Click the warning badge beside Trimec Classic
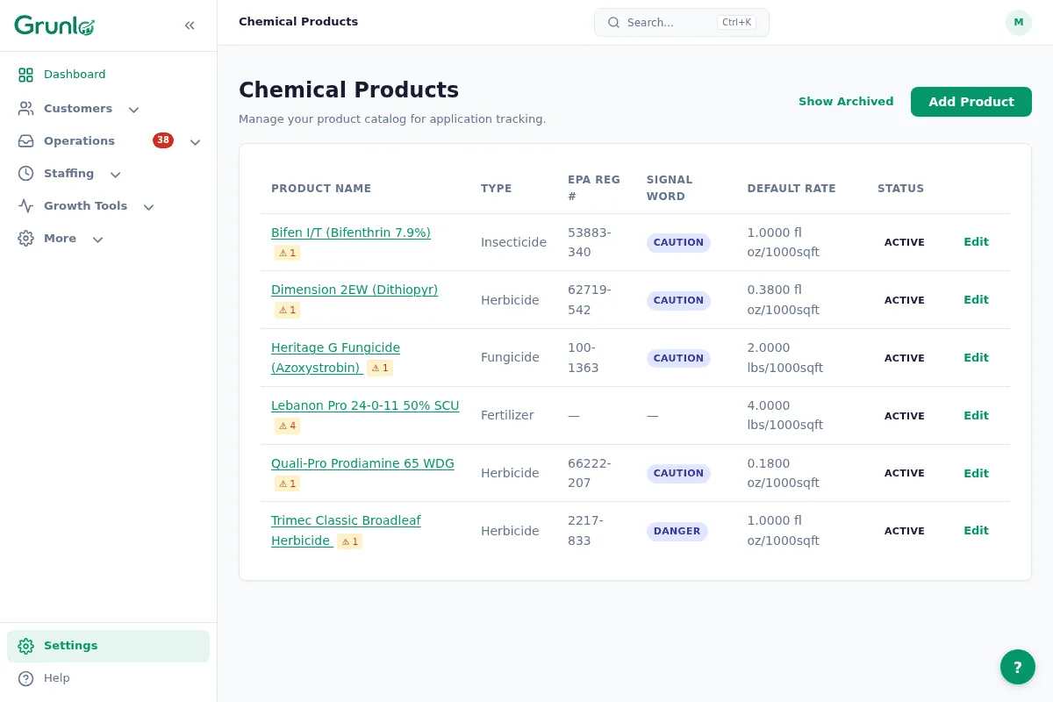 point(350,541)
